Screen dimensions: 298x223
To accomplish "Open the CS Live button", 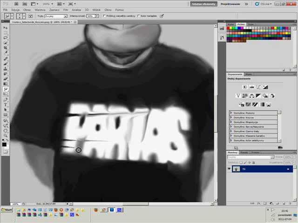I will (x=264, y=4).
